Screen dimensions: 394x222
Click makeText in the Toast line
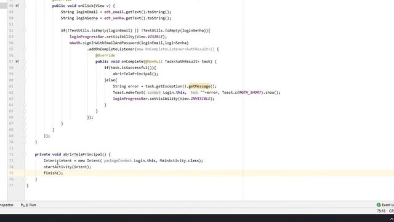[134, 92]
